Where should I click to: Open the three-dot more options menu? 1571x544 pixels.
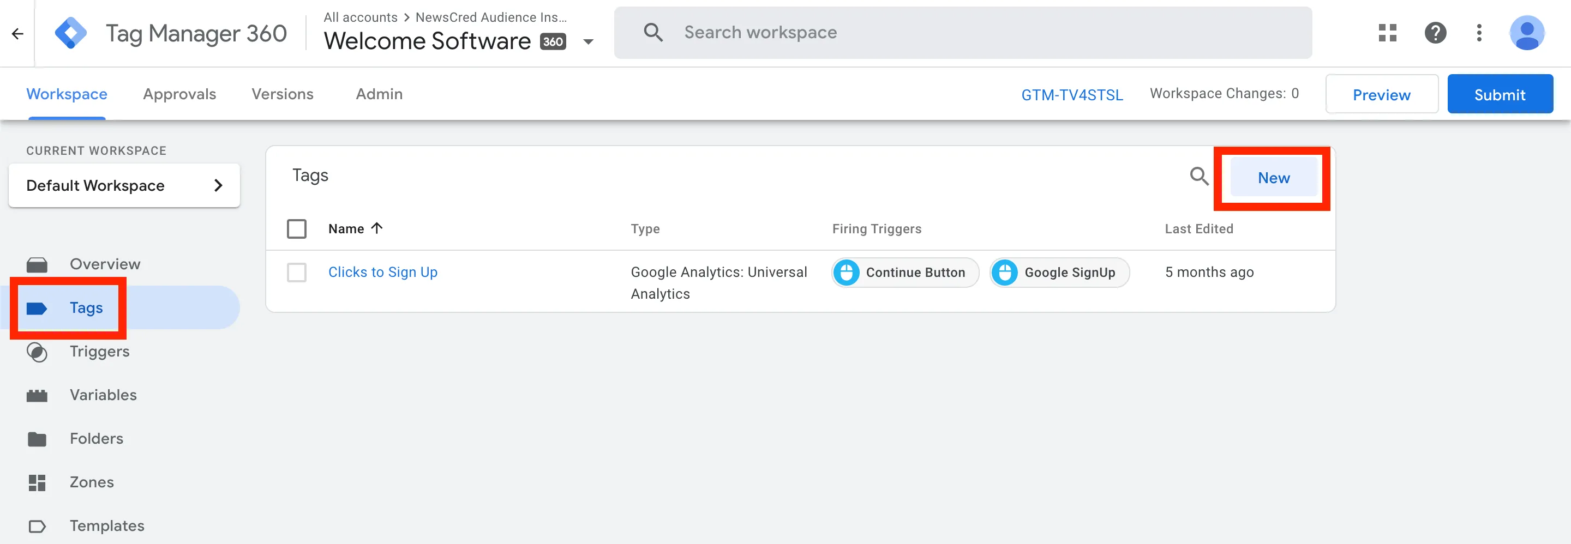pyautogui.click(x=1479, y=33)
